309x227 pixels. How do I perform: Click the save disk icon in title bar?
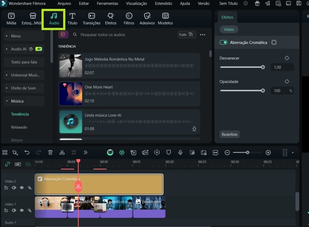299,4
